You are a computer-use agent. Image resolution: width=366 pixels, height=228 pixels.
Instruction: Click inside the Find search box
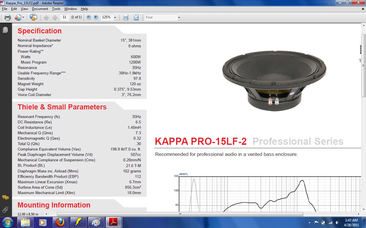click(161, 17)
